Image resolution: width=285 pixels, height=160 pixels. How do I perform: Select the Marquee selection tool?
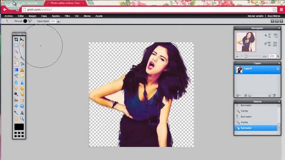tap(16, 45)
